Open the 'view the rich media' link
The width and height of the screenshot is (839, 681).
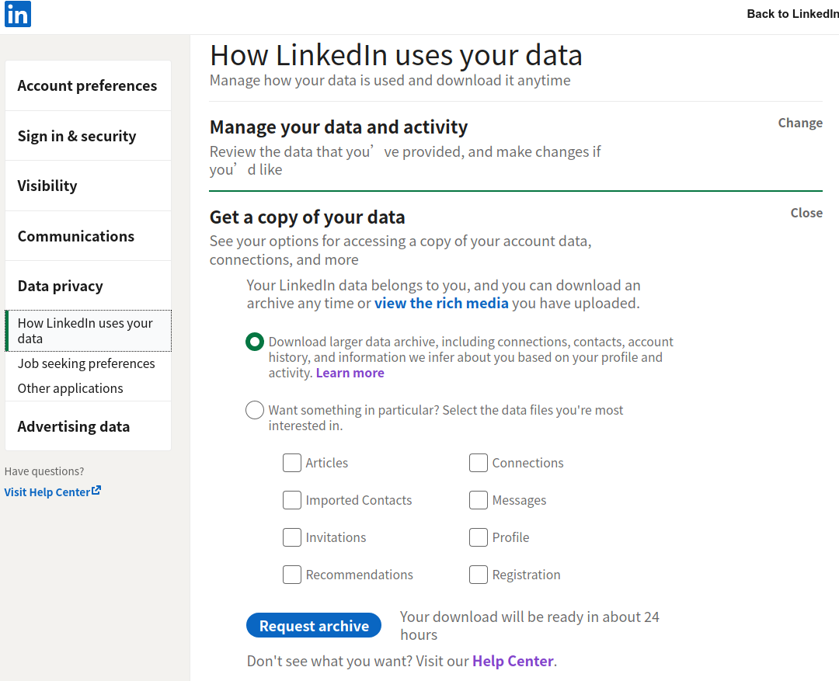(441, 303)
